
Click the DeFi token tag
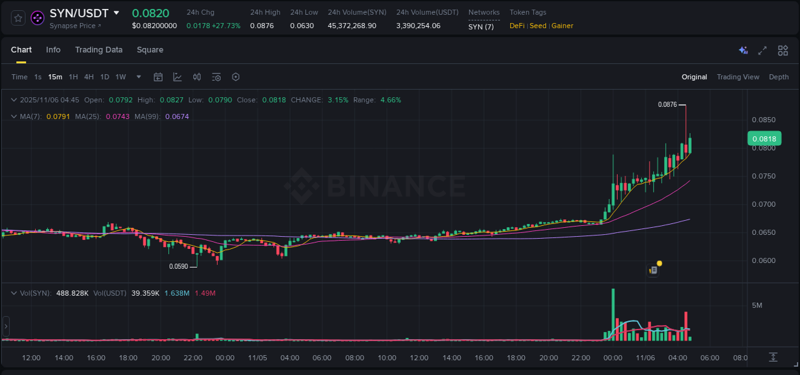click(x=516, y=26)
